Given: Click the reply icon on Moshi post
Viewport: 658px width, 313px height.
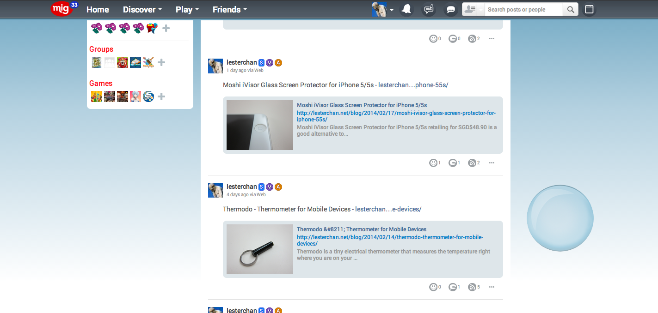Looking at the screenshot, I should [x=453, y=163].
